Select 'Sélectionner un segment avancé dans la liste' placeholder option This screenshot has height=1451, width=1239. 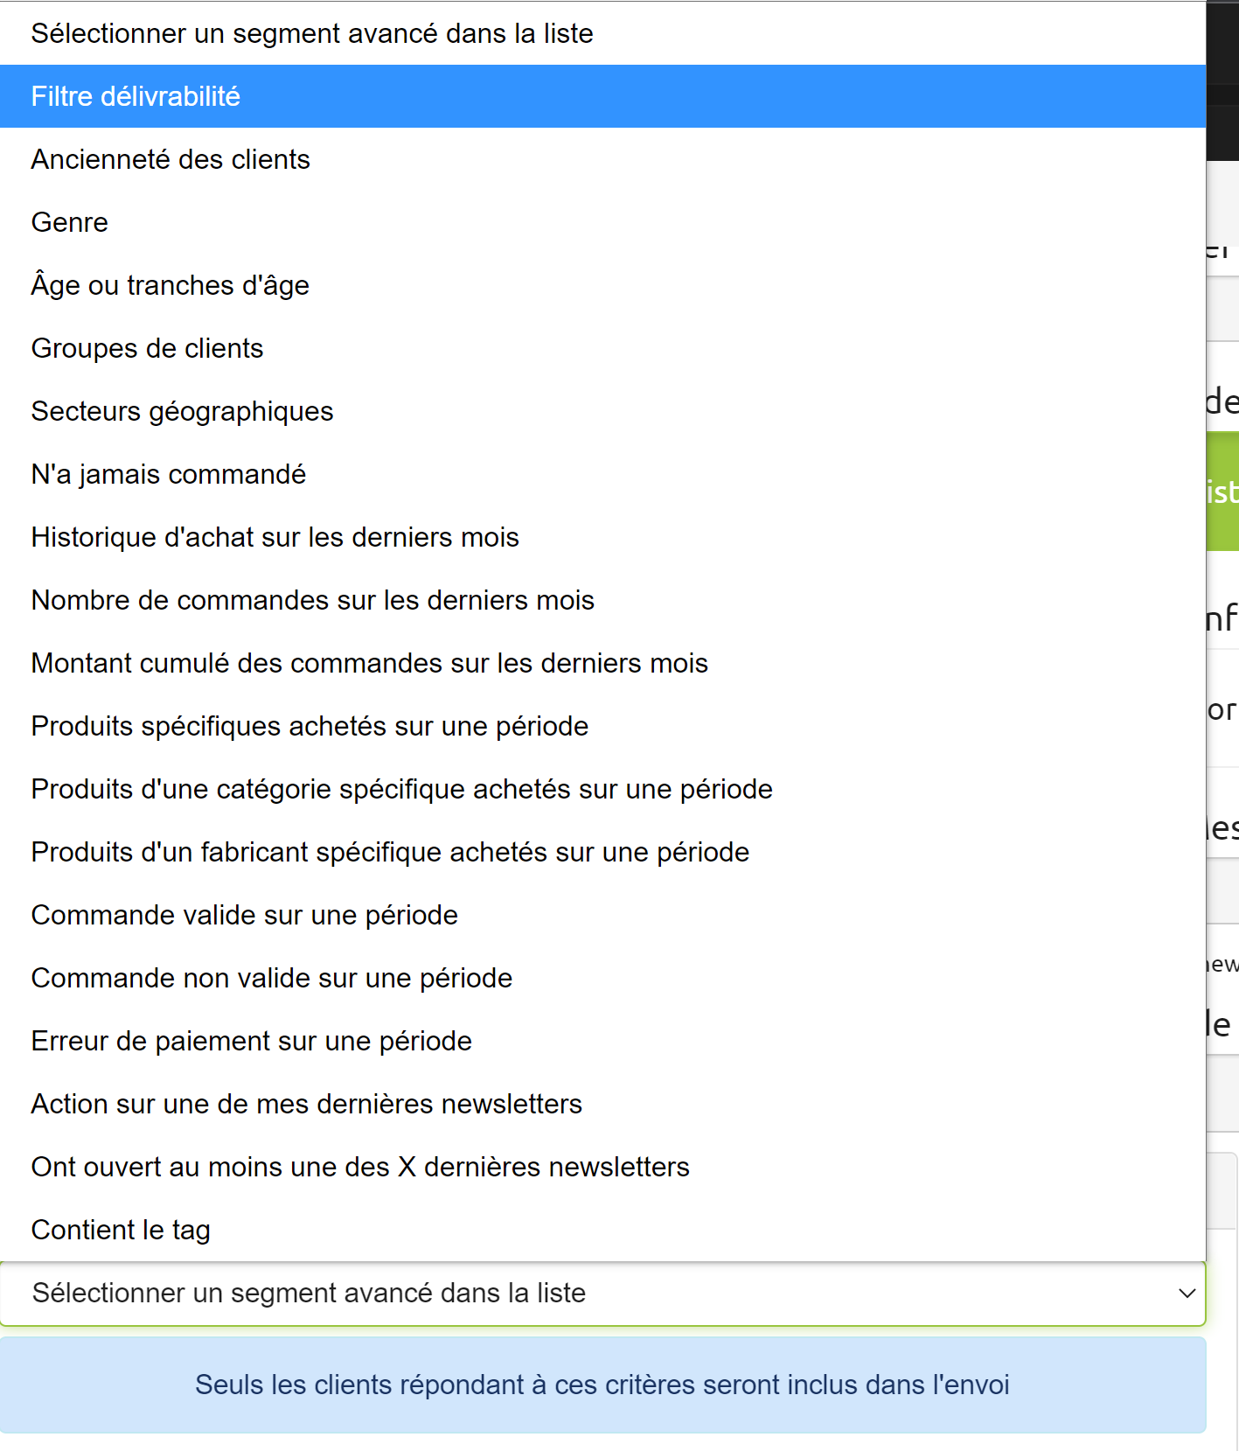602,33
